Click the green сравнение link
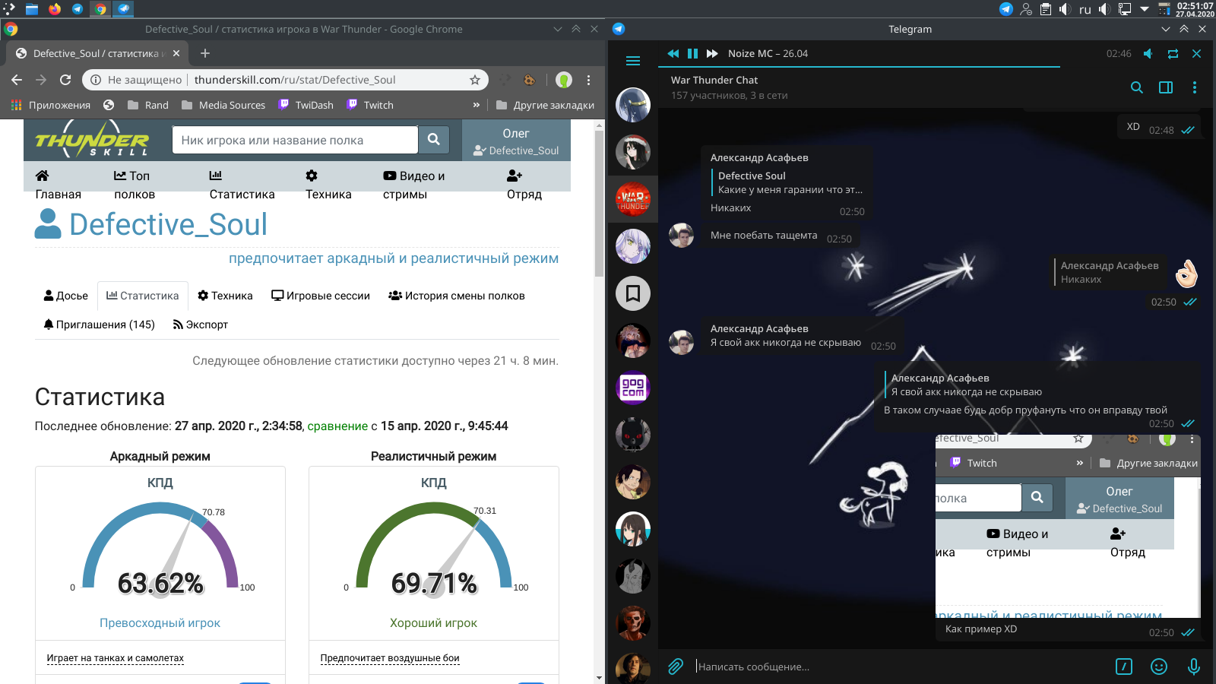The height and width of the screenshot is (684, 1216). tap(337, 426)
